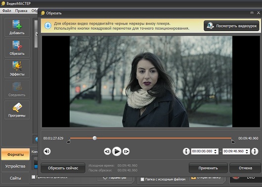Click the playback position slider knob

(x=94, y=138)
